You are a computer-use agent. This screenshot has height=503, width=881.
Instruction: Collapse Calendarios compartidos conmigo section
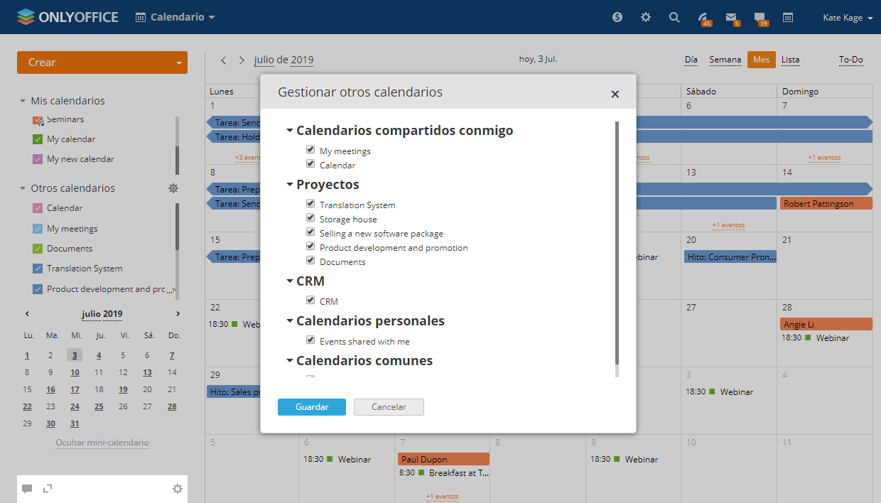click(290, 131)
